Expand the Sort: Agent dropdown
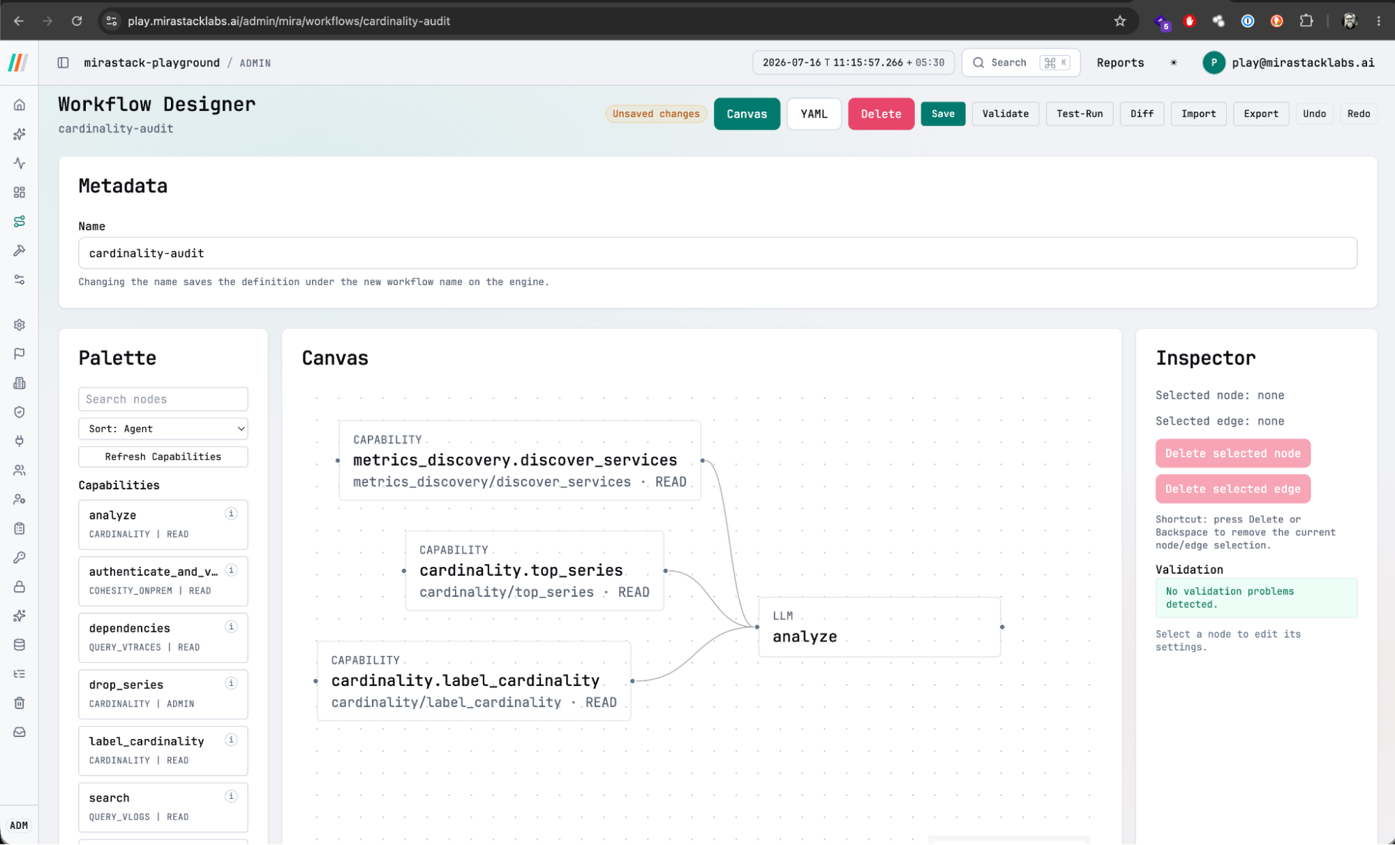 pos(163,429)
